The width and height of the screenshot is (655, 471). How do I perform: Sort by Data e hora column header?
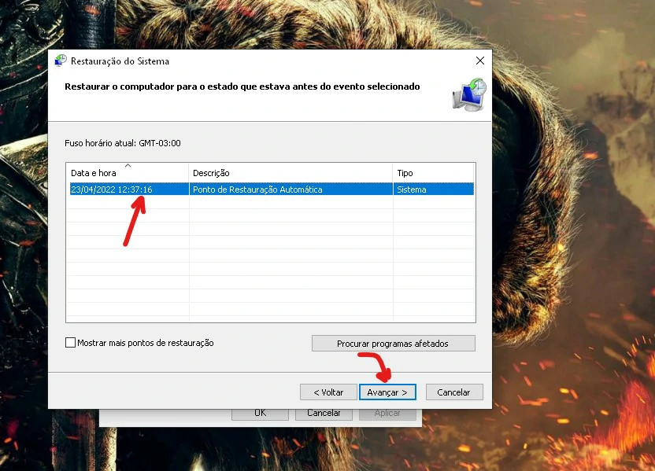(x=128, y=173)
